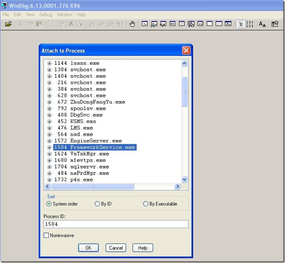Open the File menu

pos(6,14)
